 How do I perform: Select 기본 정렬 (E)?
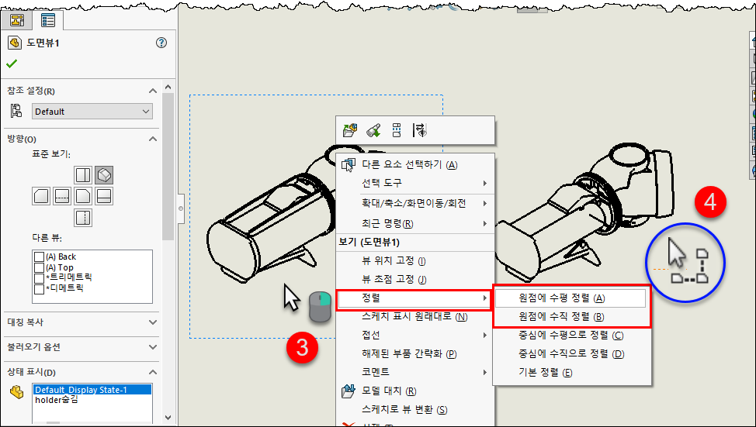[571, 373]
